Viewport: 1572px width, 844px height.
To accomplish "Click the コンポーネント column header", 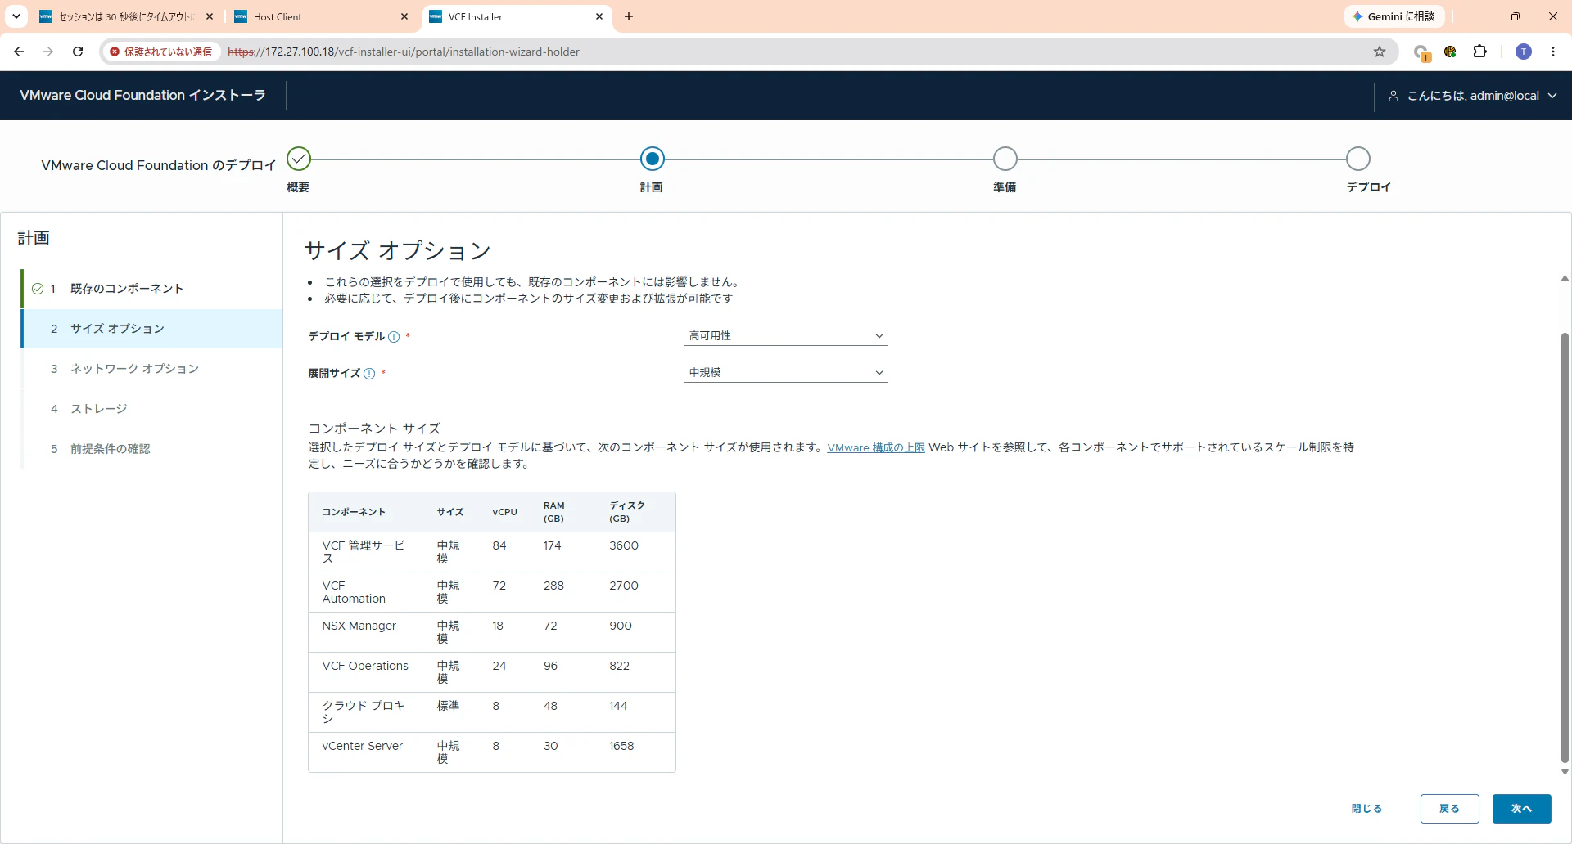I will [x=354, y=512].
